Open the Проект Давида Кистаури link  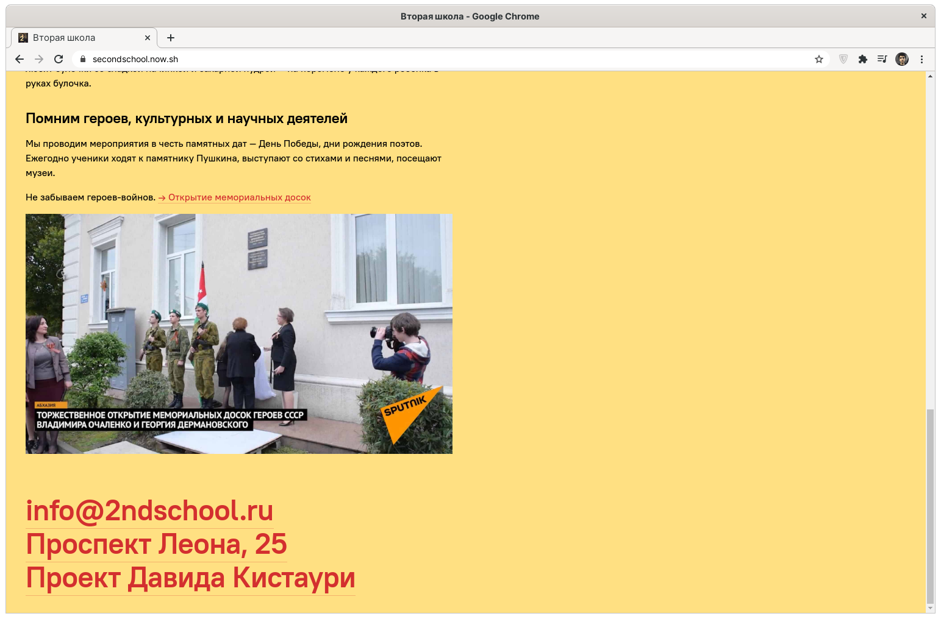pos(190,578)
